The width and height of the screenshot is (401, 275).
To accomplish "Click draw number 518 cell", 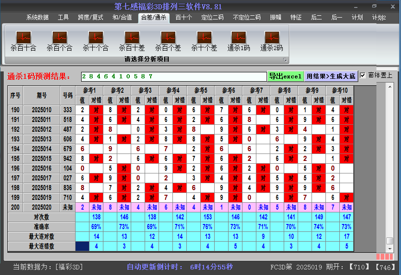I will [x=68, y=120].
